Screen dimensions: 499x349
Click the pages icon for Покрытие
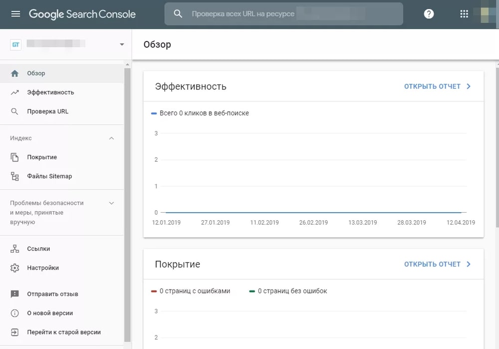[x=14, y=157]
